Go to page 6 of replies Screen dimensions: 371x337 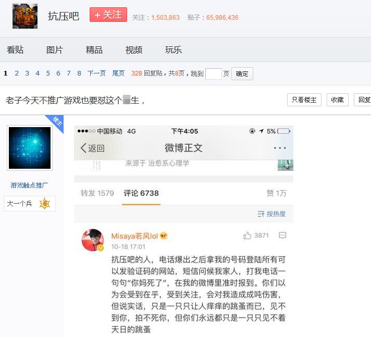[58, 73]
